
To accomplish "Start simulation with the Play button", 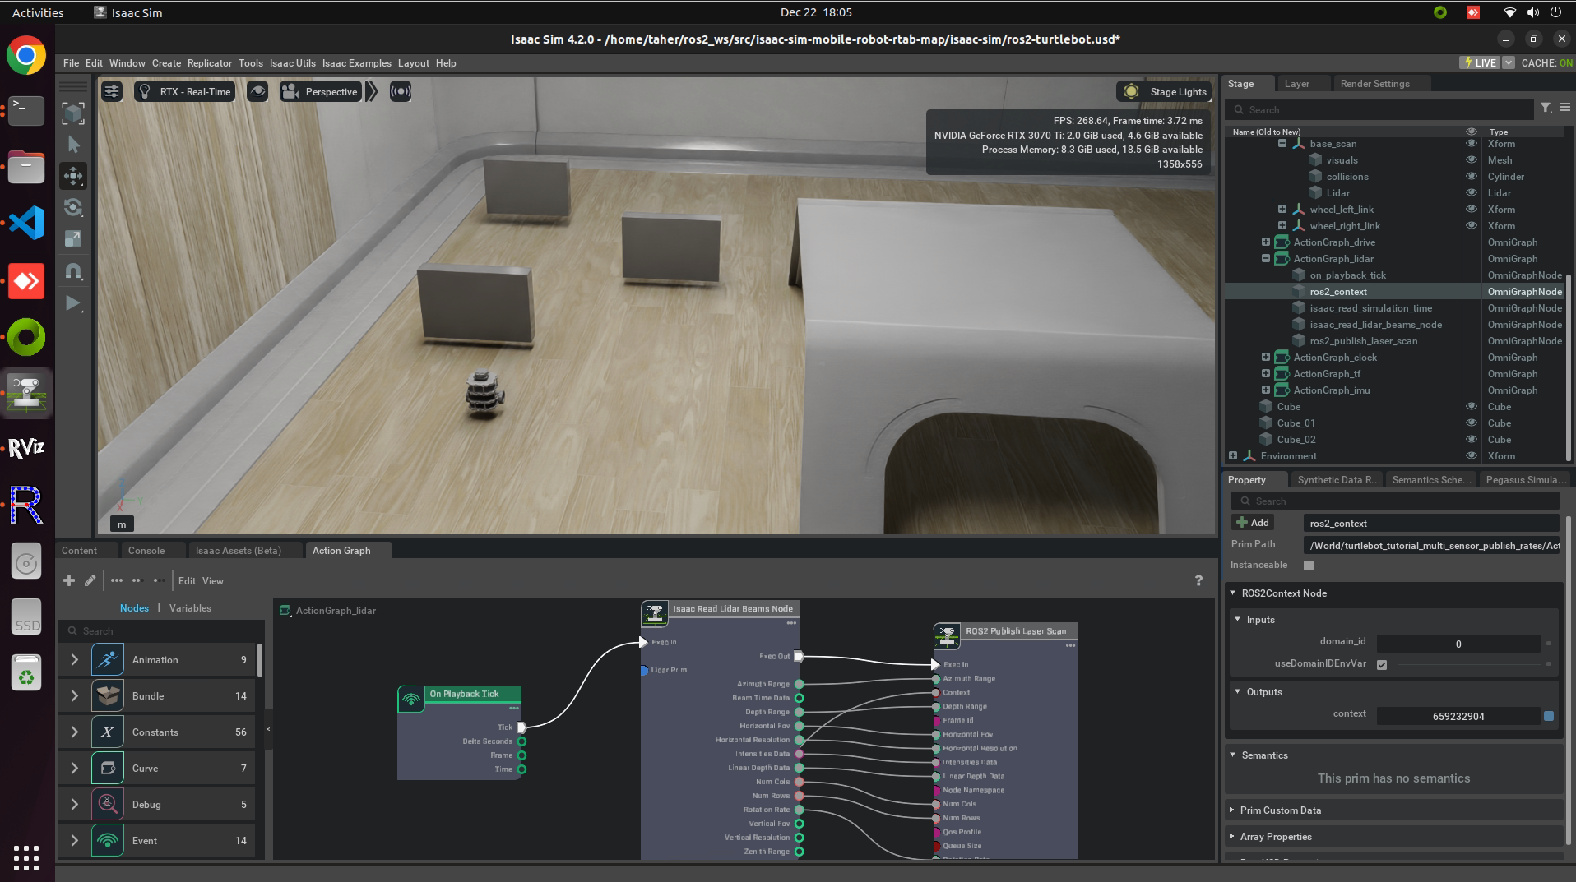I will point(73,303).
